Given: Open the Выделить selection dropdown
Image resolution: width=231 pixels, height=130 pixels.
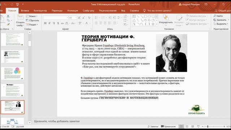Looking at the screenshot, I should point(221,24).
